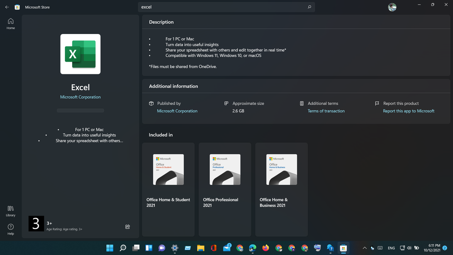Open the user profile avatar
Viewport: 453px width, 255px height.
pyautogui.click(x=392, y=7)
